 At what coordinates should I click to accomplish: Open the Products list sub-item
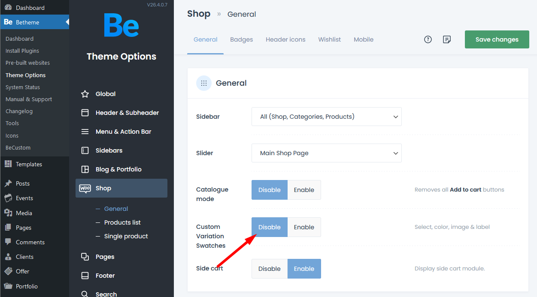tap(122, 222)
